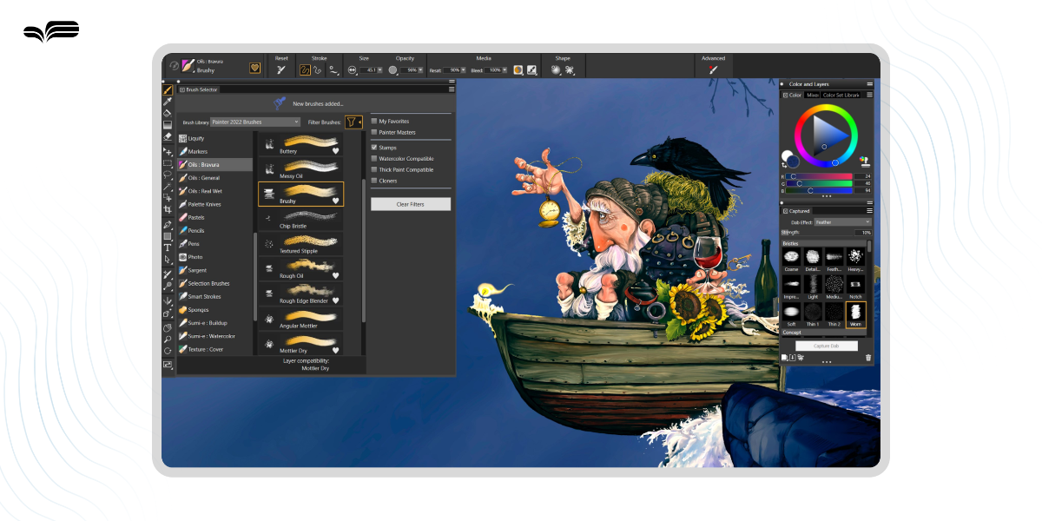Pick the Dropper tool
This screenshot has width=1042, height=521.
pyautogui.click(x=168, y=102)
